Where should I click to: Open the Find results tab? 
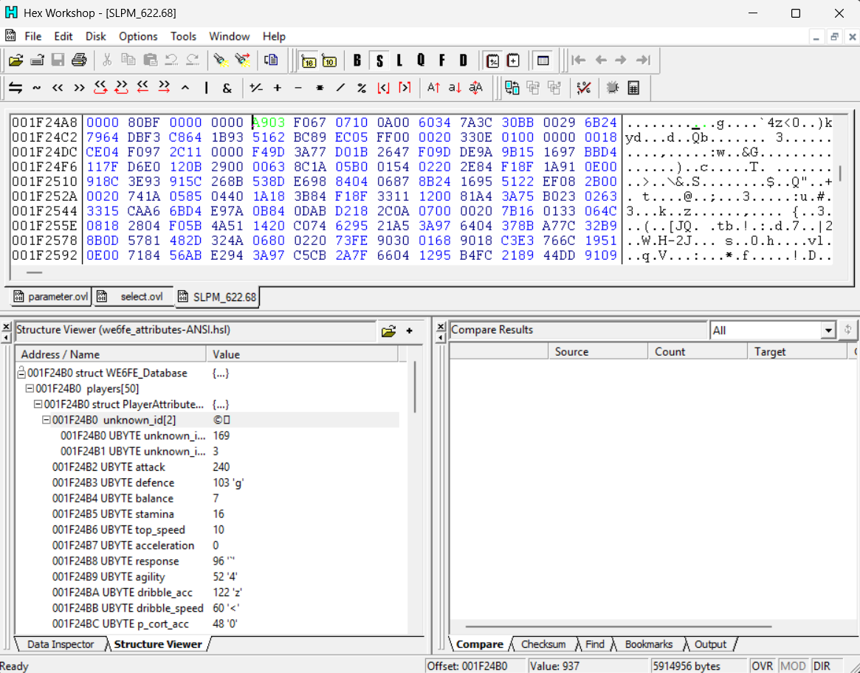tap(594, 644)
